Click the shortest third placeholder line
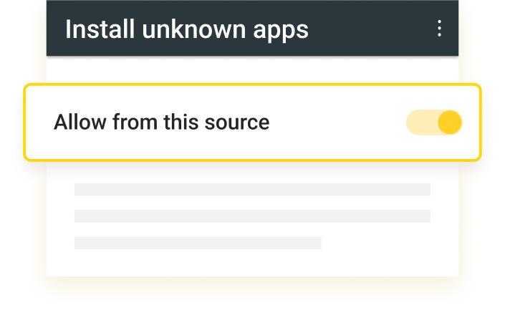The height and width of the screenshot is (318, 505). click(198, 243)
